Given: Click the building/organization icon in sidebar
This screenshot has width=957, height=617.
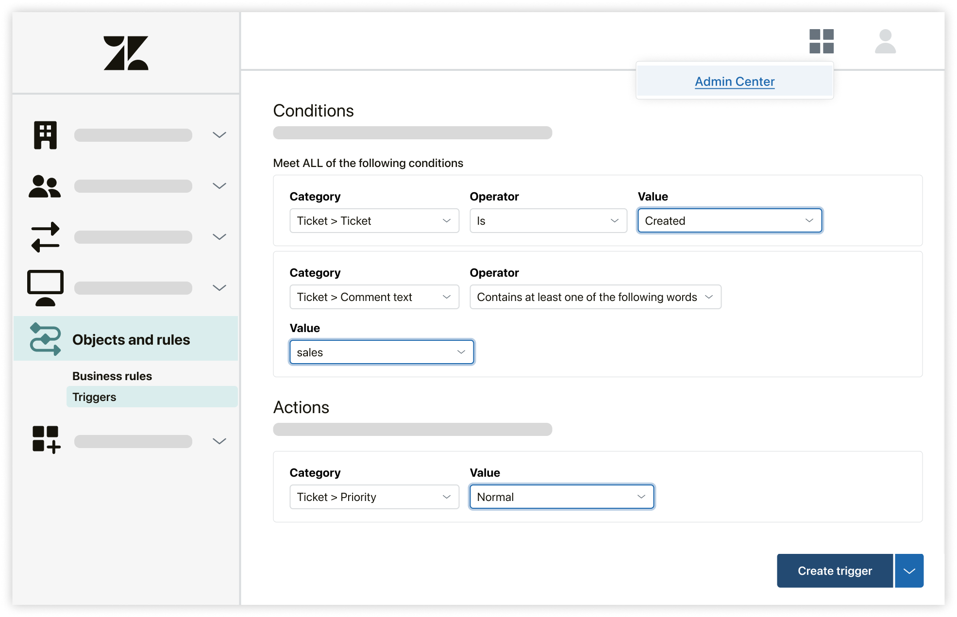Looking at the screenshot, I should tap(45, 134).
